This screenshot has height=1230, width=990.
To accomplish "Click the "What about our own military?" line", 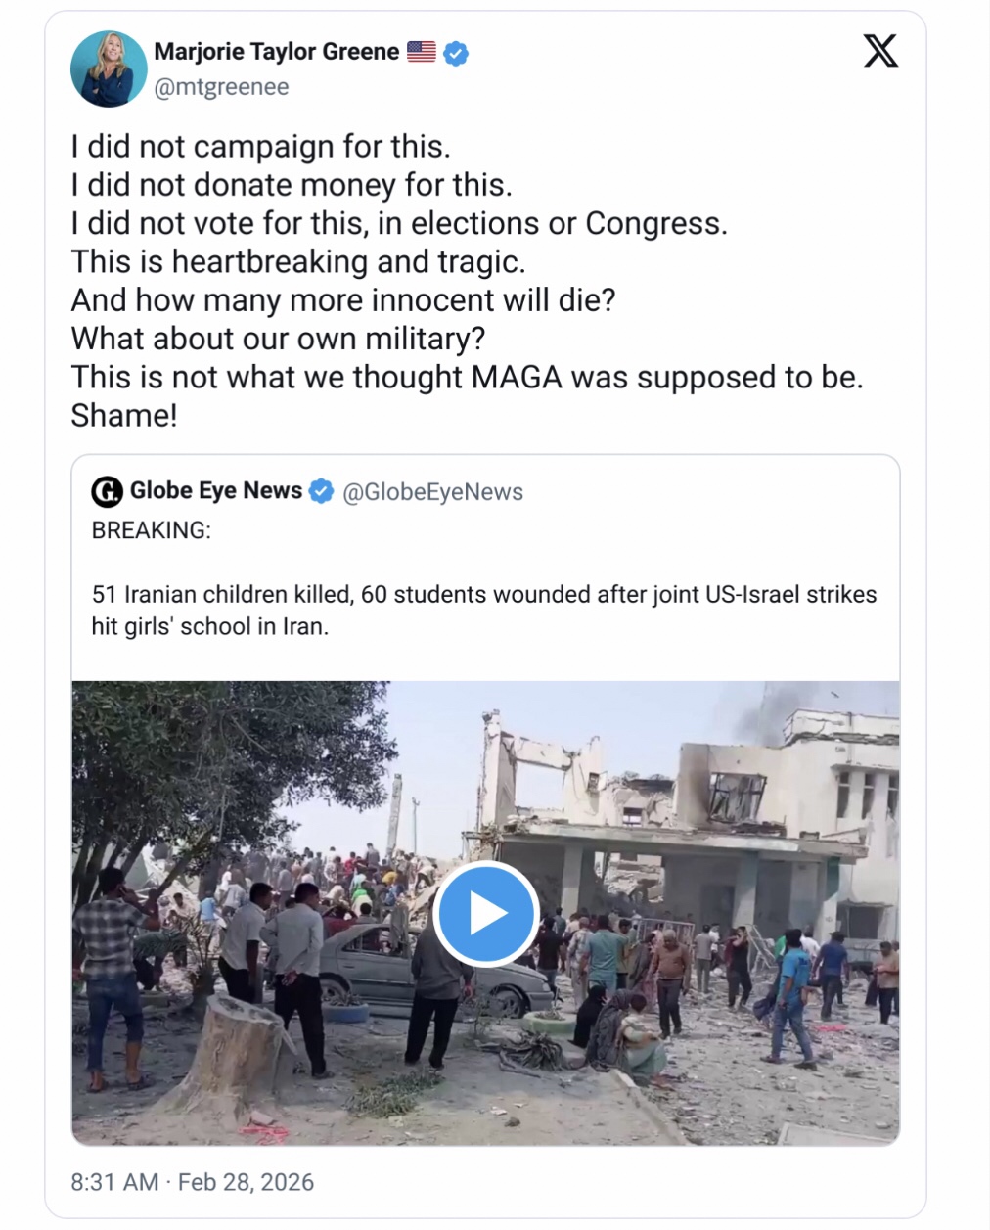I will point(278,339).
